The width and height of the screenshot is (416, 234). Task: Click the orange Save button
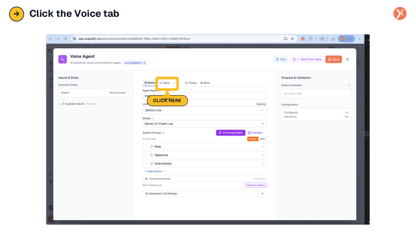click(334, 59)
